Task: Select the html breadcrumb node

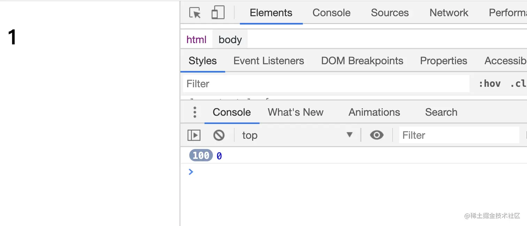Action: click(196, 40)
